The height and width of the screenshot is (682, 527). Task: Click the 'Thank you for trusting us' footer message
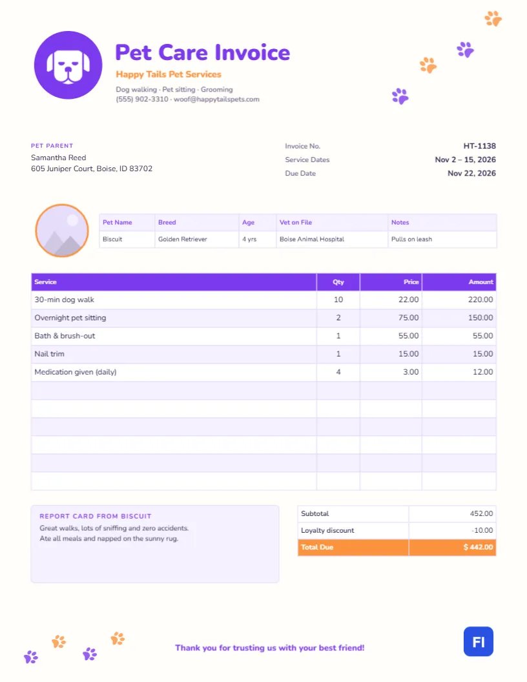click(269, 648)
